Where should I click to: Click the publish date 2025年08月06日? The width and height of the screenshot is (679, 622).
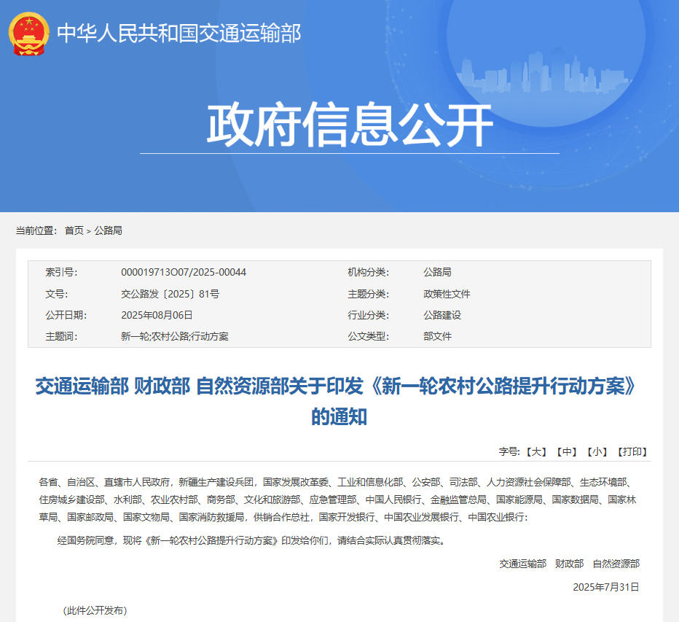(x=157, y=315)
